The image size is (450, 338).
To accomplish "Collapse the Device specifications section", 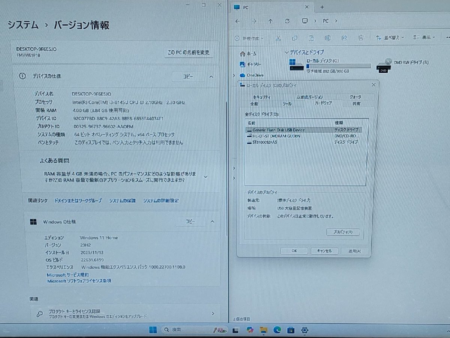I will 211,76.
